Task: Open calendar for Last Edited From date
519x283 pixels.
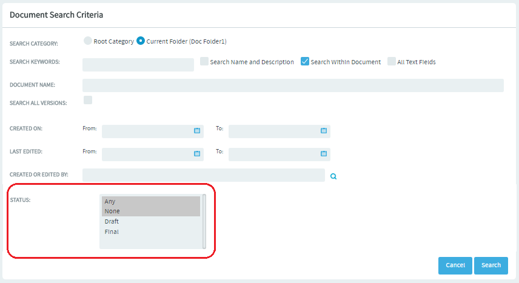Action: pyautogui.click(x=197, y=153)
